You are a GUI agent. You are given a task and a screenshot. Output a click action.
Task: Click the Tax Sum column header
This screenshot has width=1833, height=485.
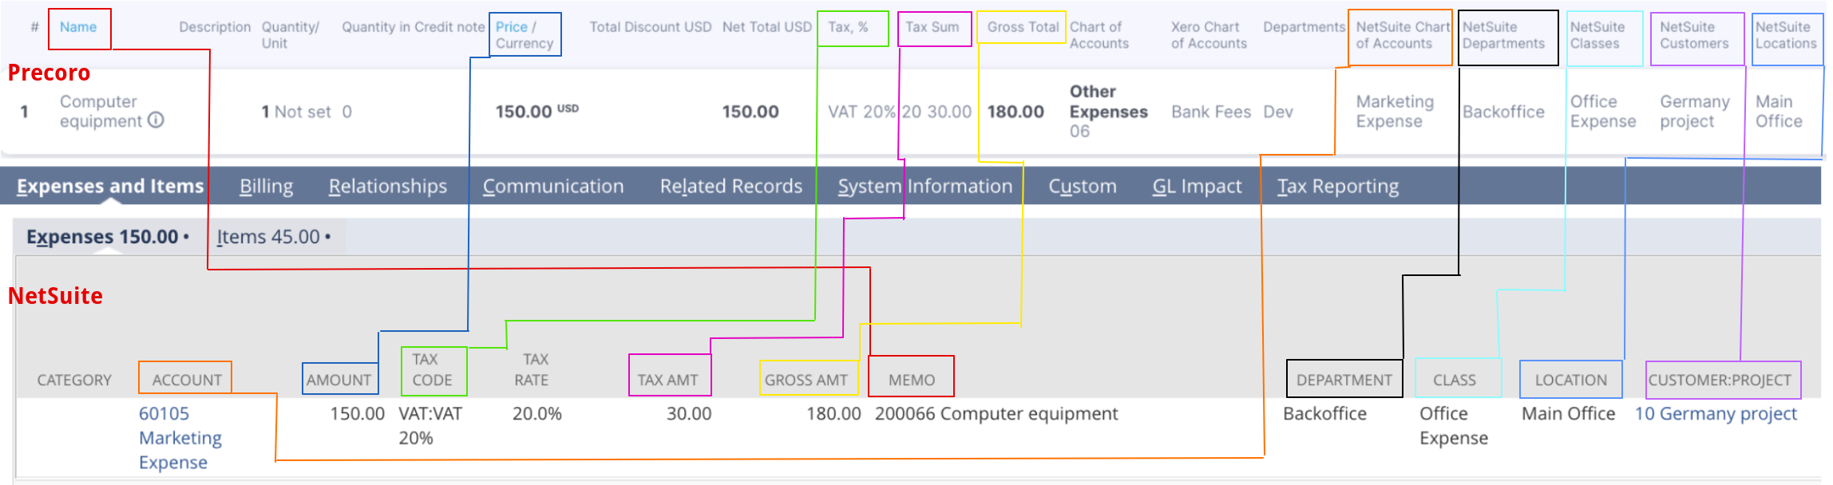pyautogui.click(x=932, y=27)
